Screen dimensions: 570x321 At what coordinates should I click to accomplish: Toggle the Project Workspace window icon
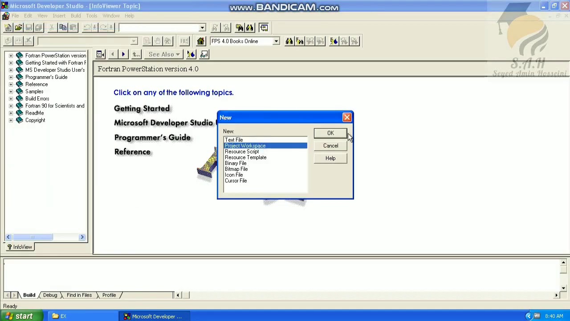click(264, 28)
